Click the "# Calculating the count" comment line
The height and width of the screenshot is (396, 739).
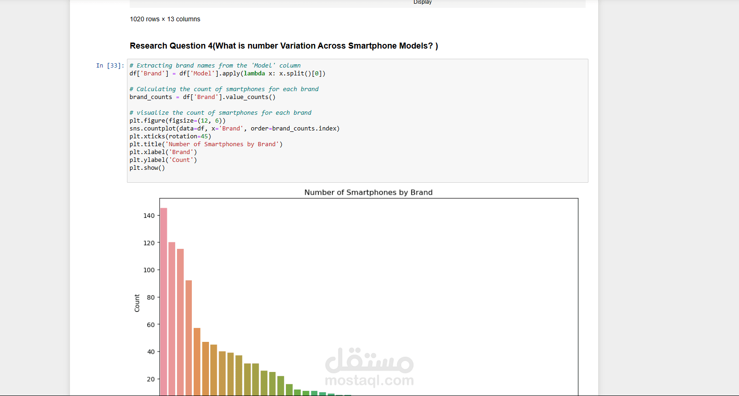pos(224,89)
